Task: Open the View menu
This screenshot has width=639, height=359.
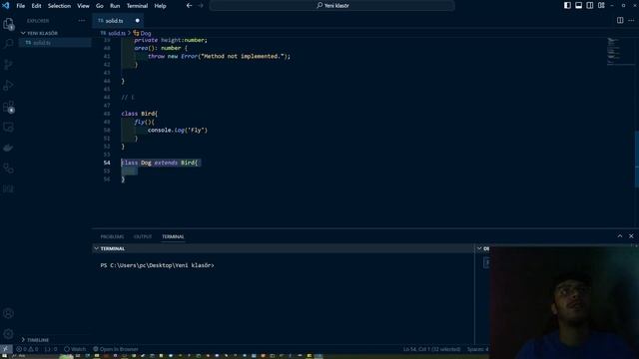Action: pyautogui.click(x=83, y=6)
